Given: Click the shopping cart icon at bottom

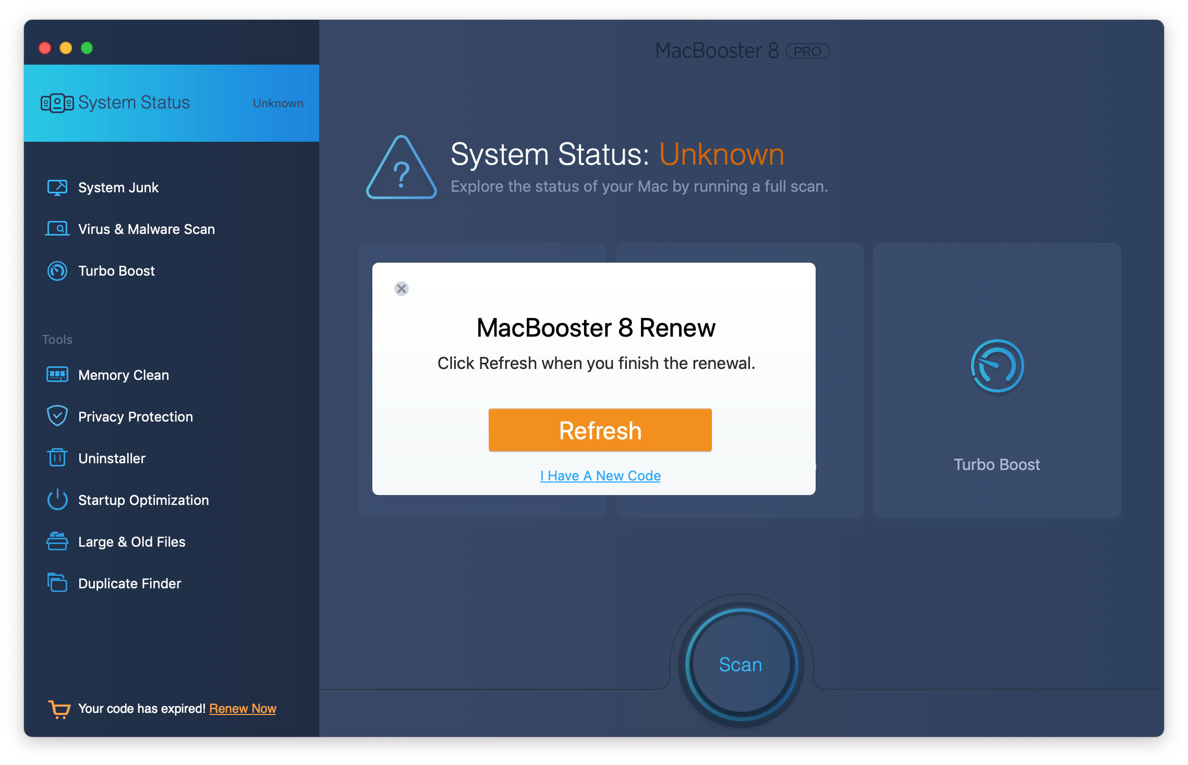Looking at the screenshot, I should point(59,709).
